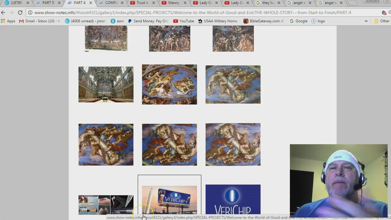This screenshot has height=220, width=391.
Task: Expand the bookmarks overflow chevron
Action: 366,21
